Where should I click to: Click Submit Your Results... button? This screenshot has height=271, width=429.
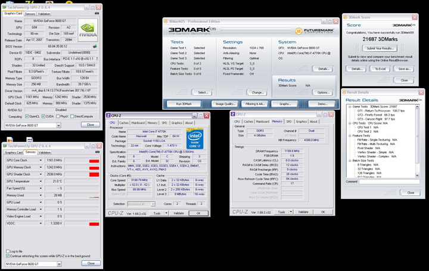(x=380, y=48)
